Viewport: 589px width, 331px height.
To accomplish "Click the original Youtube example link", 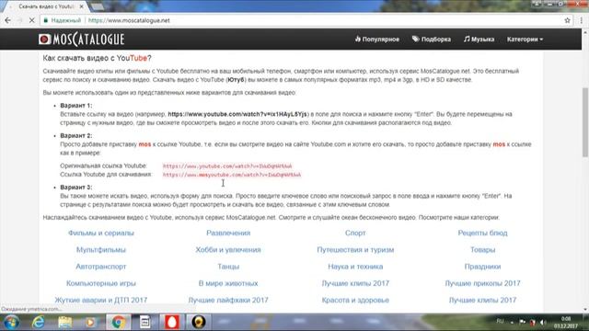I will click(227, 165).
